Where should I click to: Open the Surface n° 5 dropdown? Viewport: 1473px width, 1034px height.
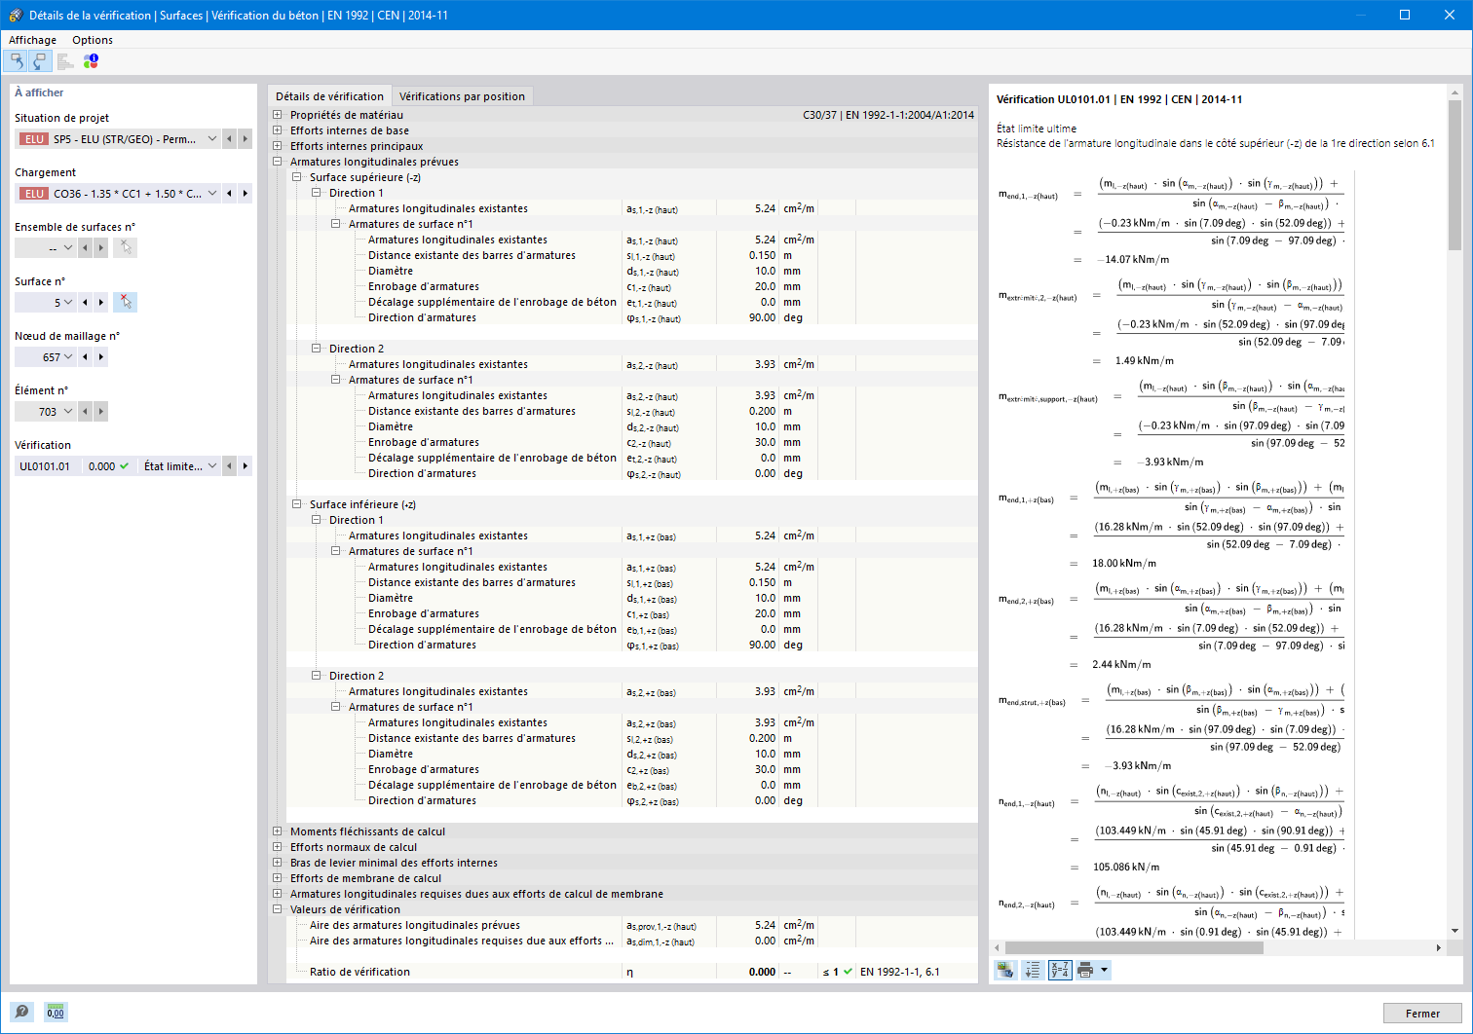pos(68,303)
